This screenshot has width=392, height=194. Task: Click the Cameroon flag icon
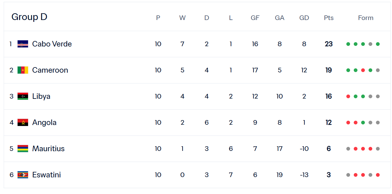point(23,70)
